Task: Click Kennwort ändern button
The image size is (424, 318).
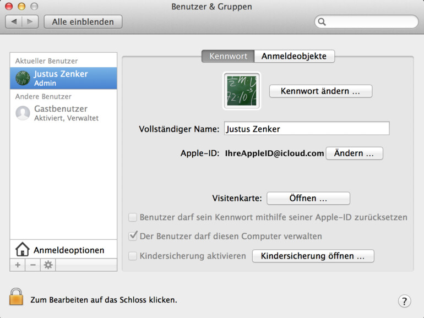Action: 320,91
